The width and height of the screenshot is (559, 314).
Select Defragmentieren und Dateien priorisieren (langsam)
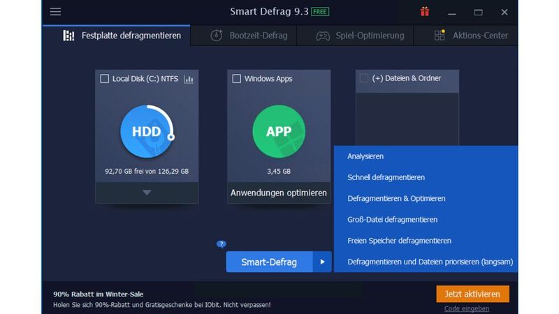tap(426, 262)
